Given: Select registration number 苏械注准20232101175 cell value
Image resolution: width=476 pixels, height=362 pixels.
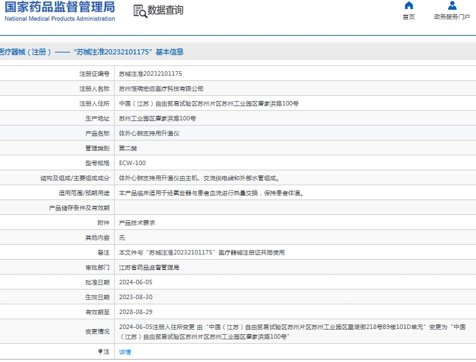Looking at the screenshot, I should point(150,74).
